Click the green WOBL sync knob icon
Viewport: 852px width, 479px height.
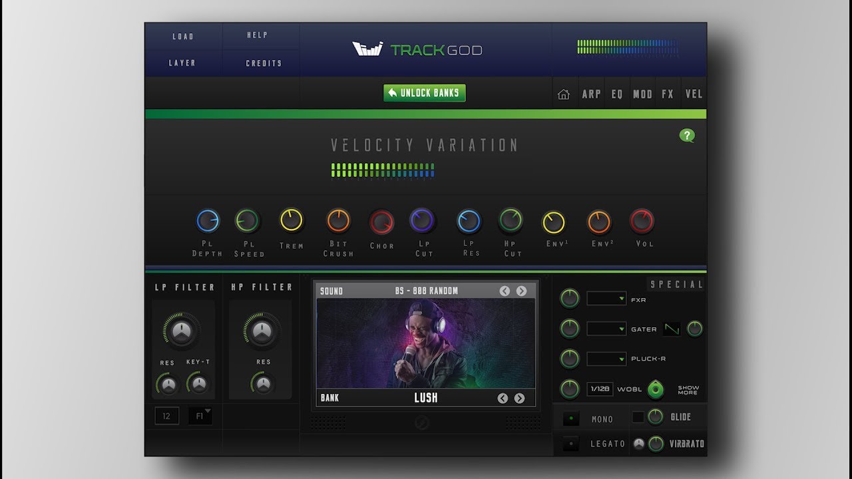pyautogui.click(x=656, y=389)
